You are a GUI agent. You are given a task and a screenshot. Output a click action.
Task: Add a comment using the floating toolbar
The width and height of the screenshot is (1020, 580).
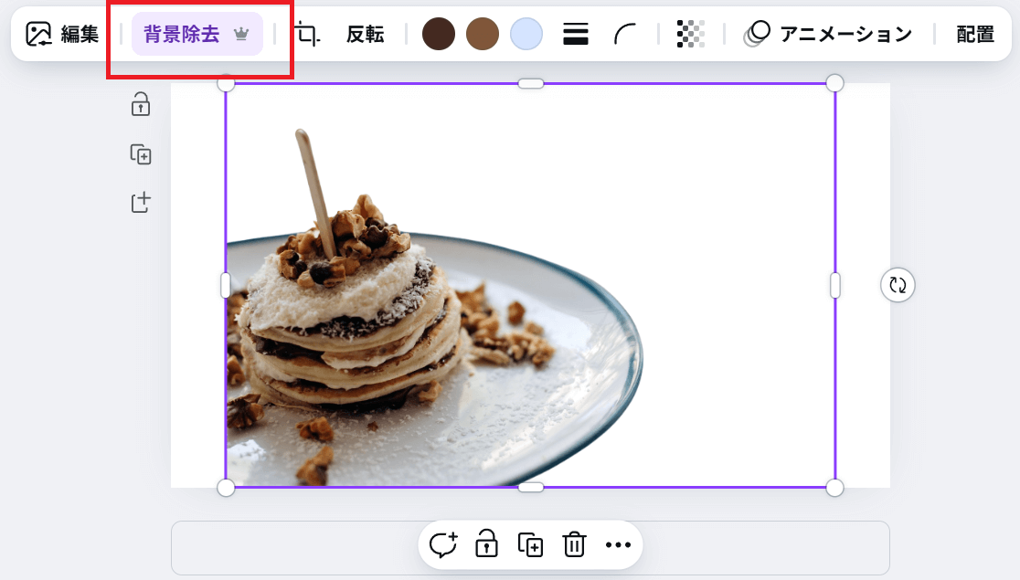pos(443,545)
